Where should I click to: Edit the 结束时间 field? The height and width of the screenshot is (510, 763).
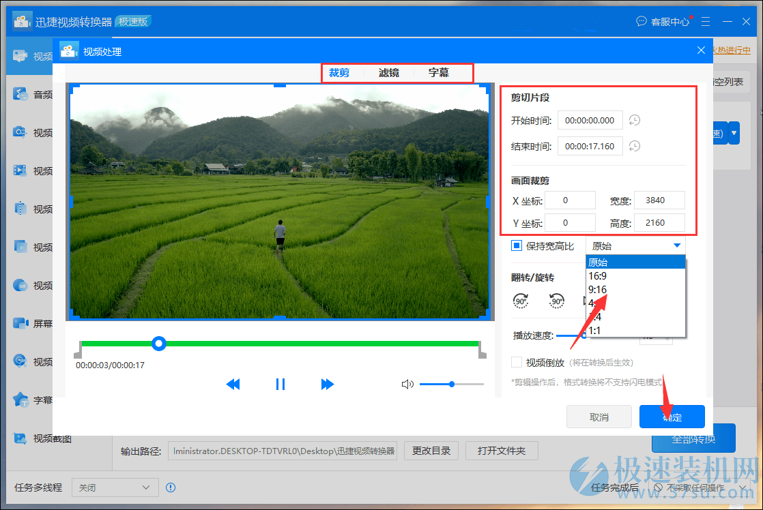point(590,146)
